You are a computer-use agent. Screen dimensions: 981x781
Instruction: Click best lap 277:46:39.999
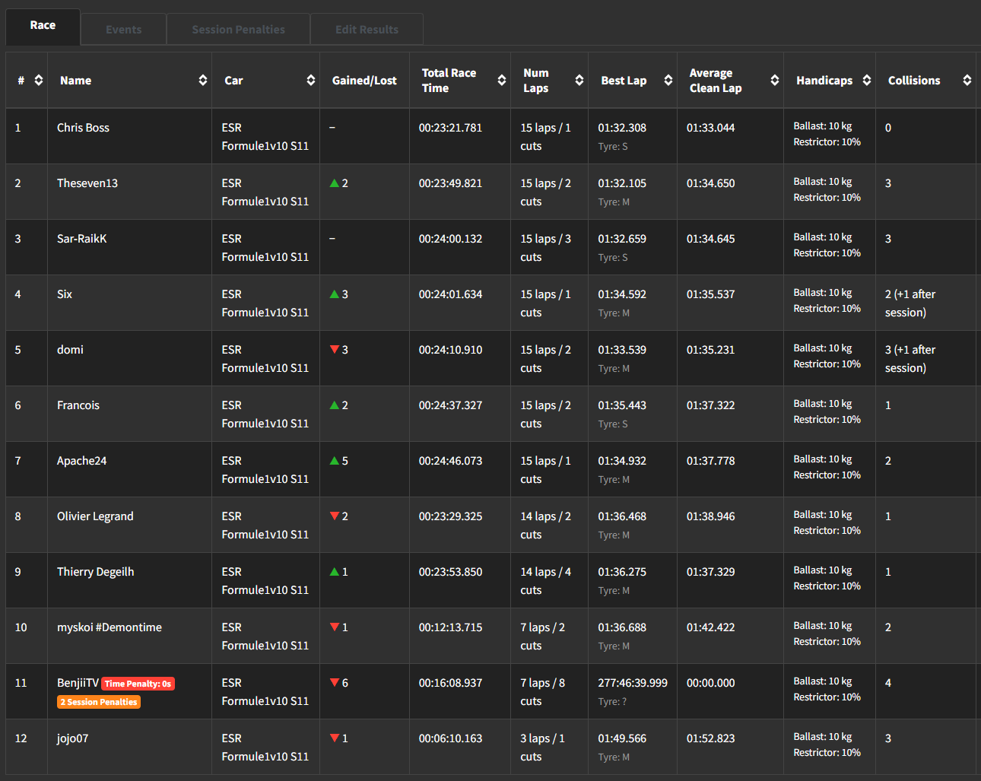pyautogui.click(x=633, y=683)
